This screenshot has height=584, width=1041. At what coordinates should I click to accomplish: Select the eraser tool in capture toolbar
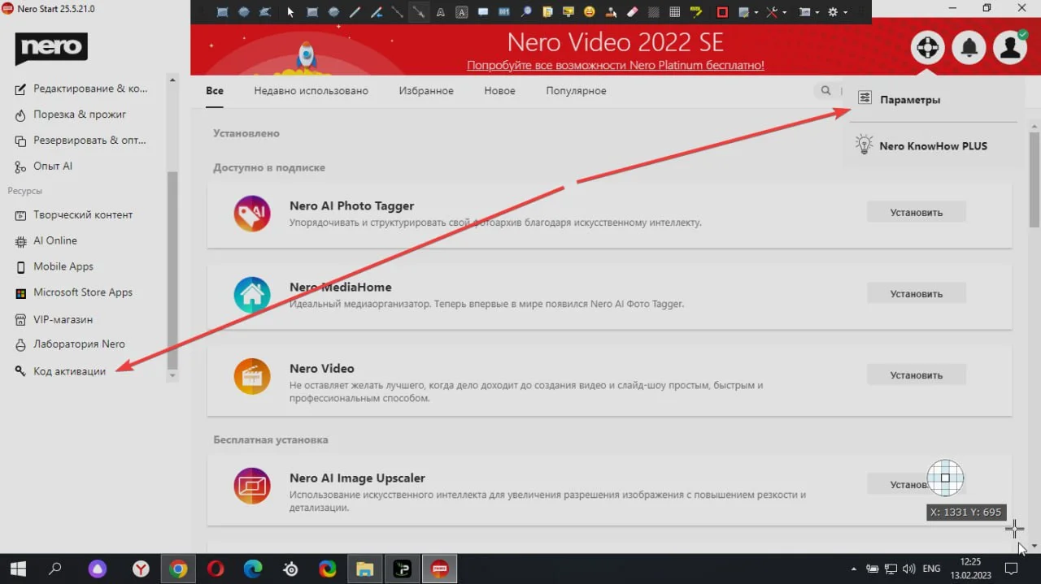click(x=632, y=12)
